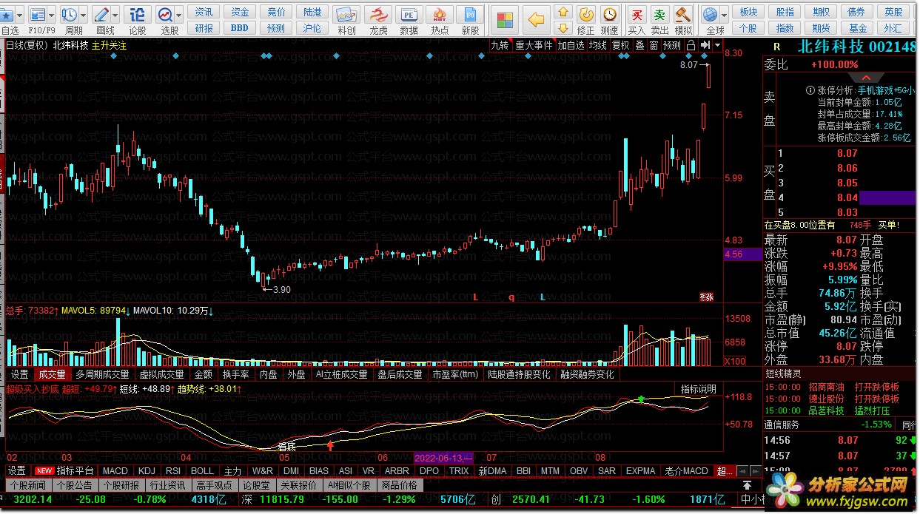This screenshot has height=514, width=920.
Task: Select the 多周期成交量 tab
Action: click(102, 374)
